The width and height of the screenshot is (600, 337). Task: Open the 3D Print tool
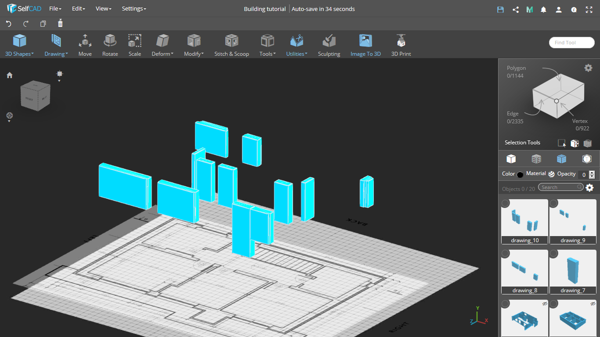click(x=401, y=46)
